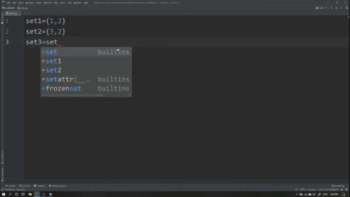Click the Python interpreter status entry
Screen dimensions: 350x197
(328, 190)
